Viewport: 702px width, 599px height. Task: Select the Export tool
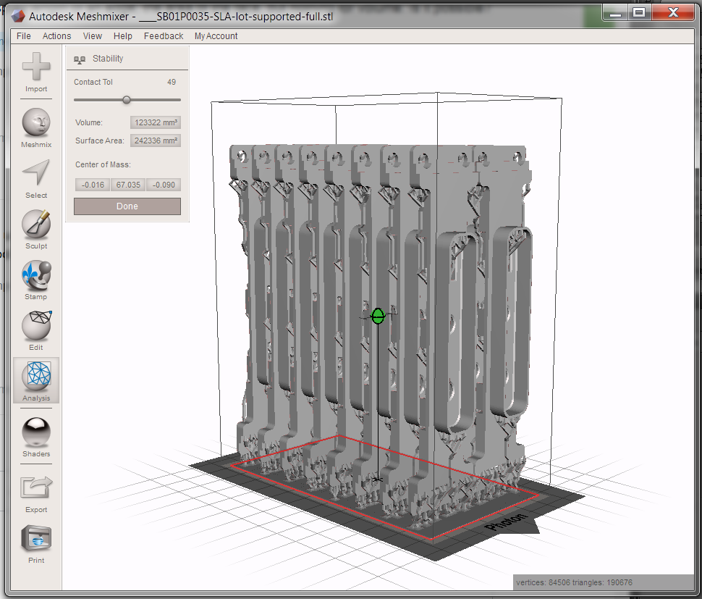click(x=35, y=487)
